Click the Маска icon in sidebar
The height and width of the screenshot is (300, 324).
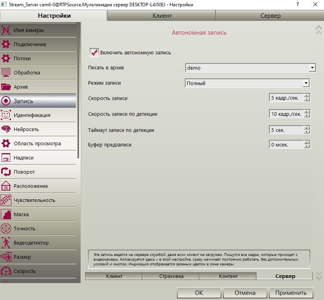coord(6,214)
